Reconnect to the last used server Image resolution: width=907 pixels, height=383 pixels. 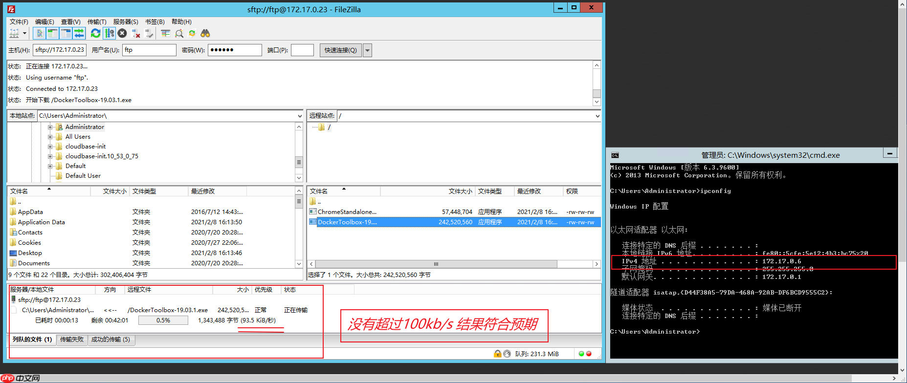click(149, 33)
